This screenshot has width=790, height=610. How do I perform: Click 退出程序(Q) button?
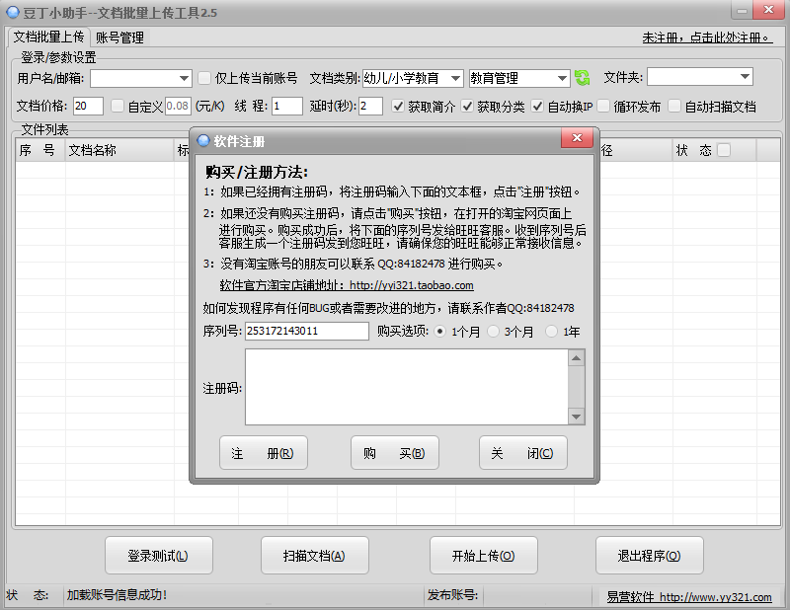pyautogui.click(x=650, y=555)
